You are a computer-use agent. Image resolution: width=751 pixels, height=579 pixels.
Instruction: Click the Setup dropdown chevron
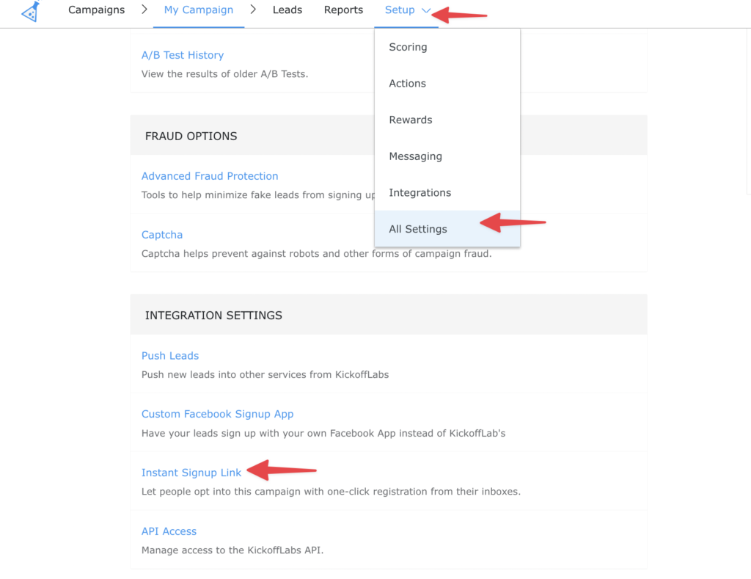[x=426, y=10]
